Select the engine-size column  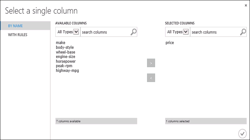click(66, 57)
